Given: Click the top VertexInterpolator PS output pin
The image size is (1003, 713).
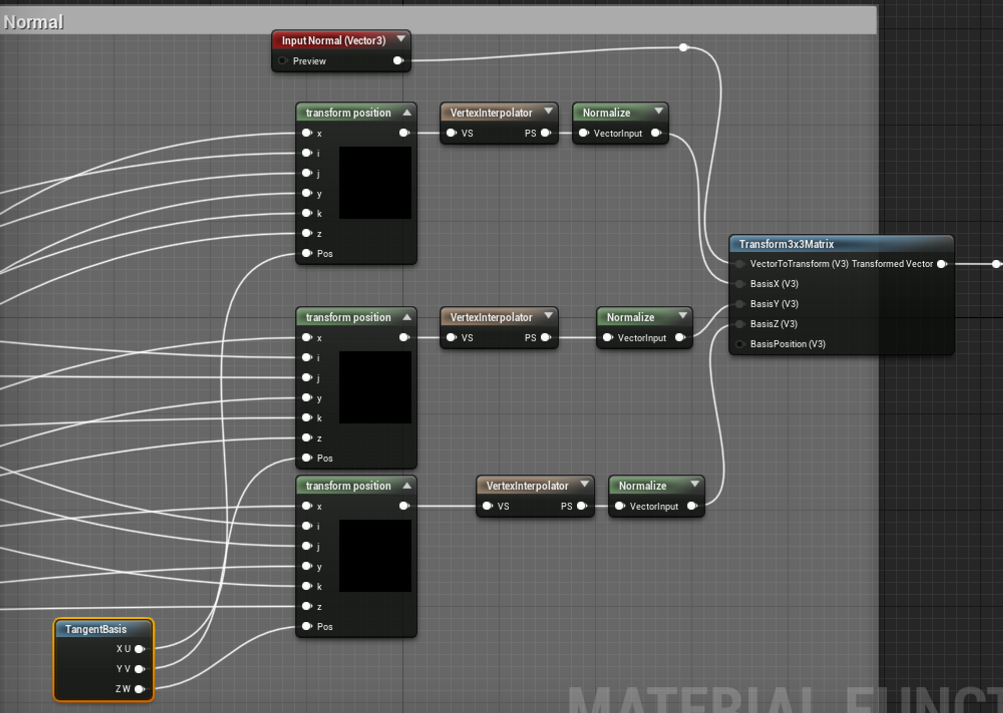Looking at the screenshot, I should (x=546, y=133).
